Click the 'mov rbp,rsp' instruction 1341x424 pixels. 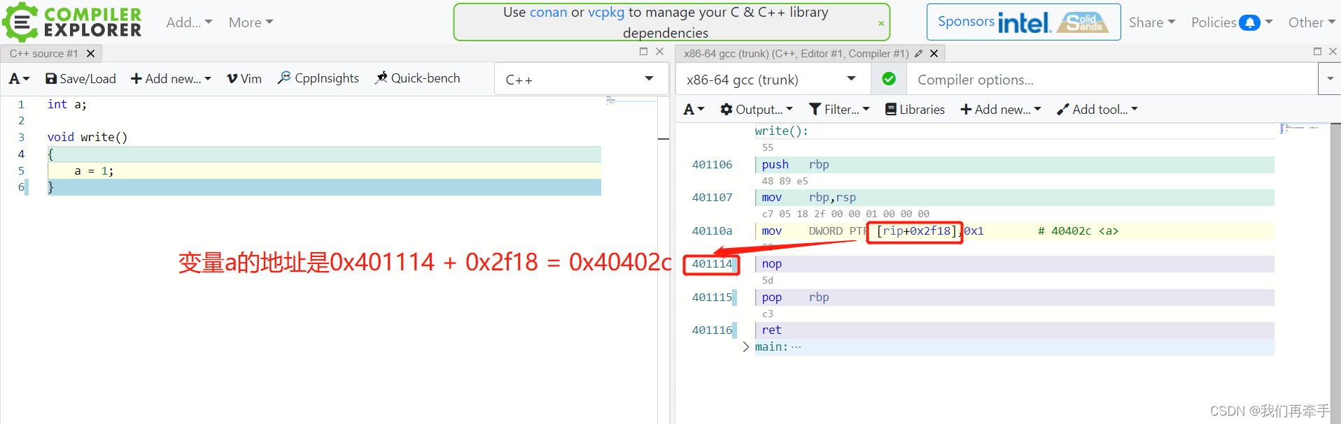808,197
